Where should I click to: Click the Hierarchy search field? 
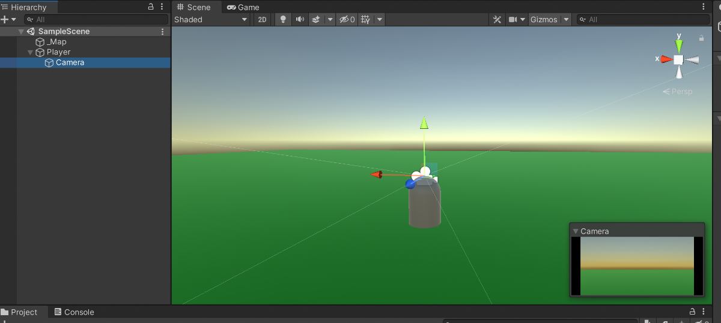click(x=96, y=19)
